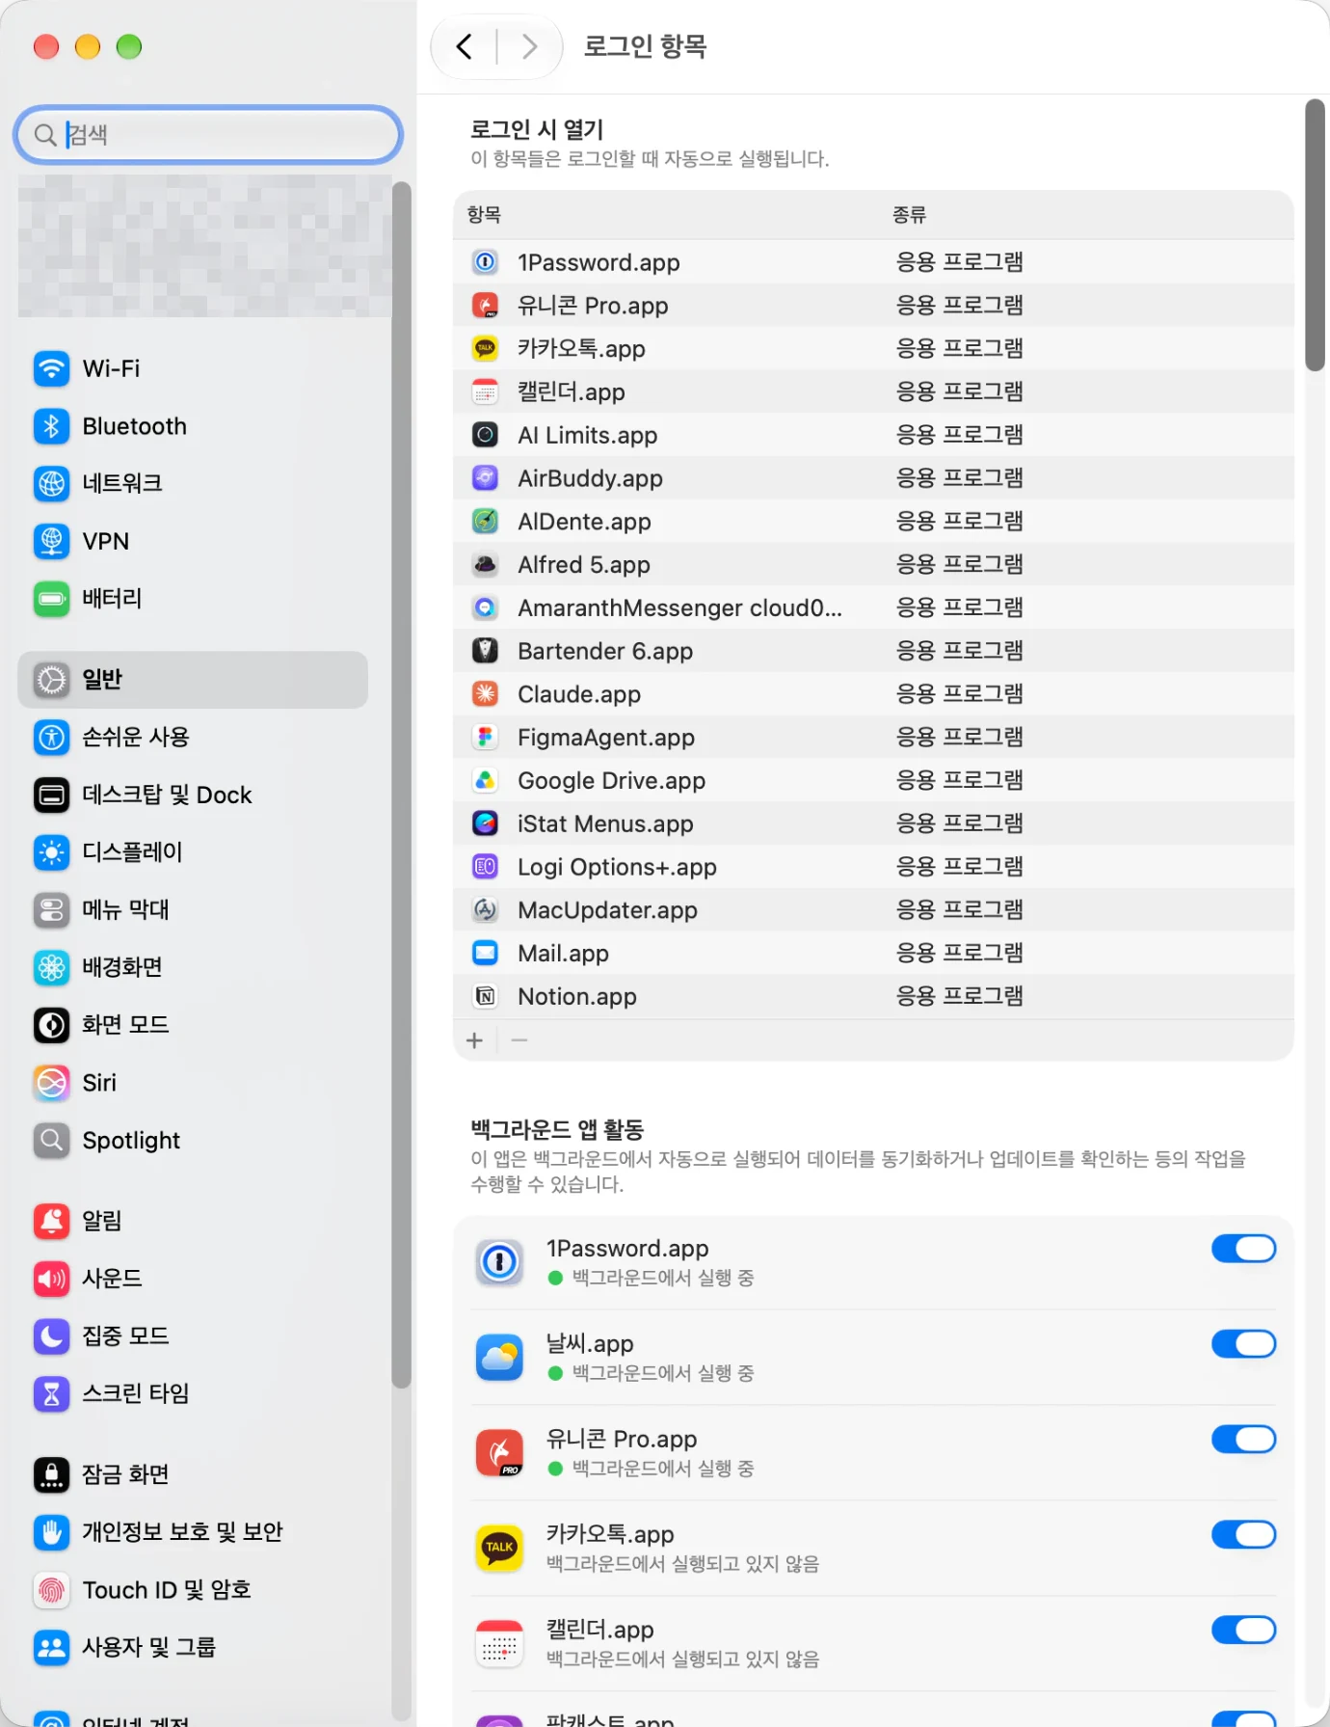Select 배경화면 sidebar item
Viewport: 1330px width, 1727px height.
(x=193, y=967)
